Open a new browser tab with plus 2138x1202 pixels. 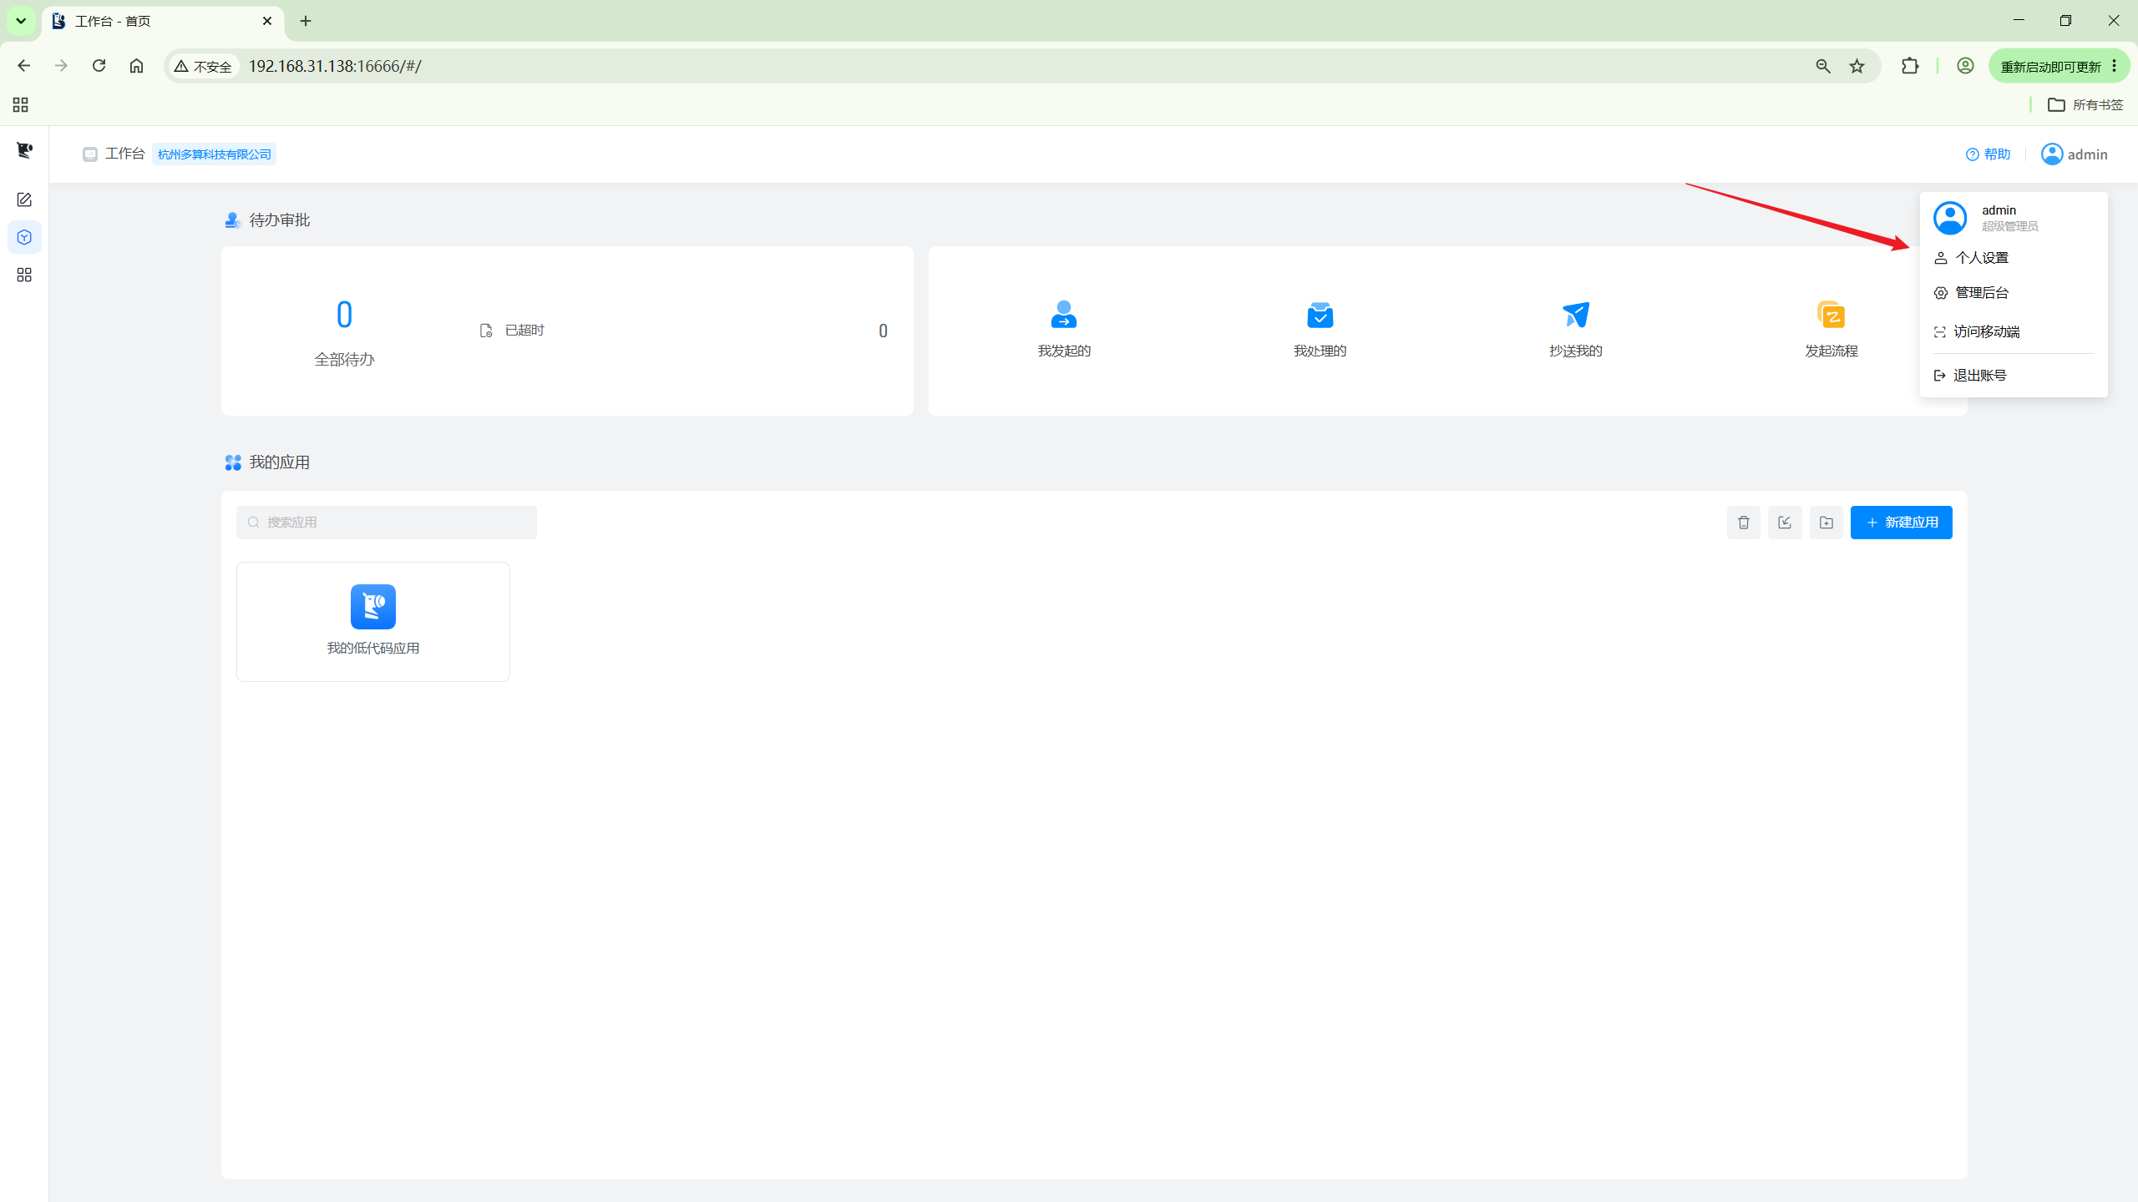coord(306,21)
